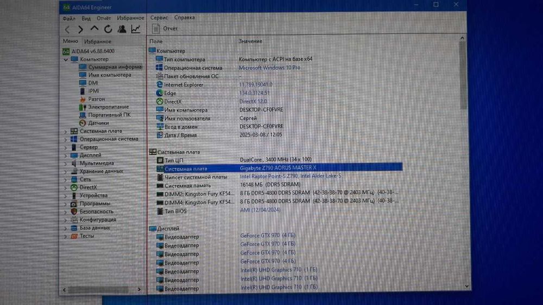Click the vertical scrollbar up arrow
The width and height of the screenshot is (543, 305).
462,38
